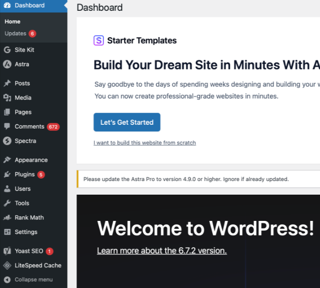This screenshot has width=320, height=288.
Task: Click the Appearance paintbrush icon
Action: (x=7, y=160)
